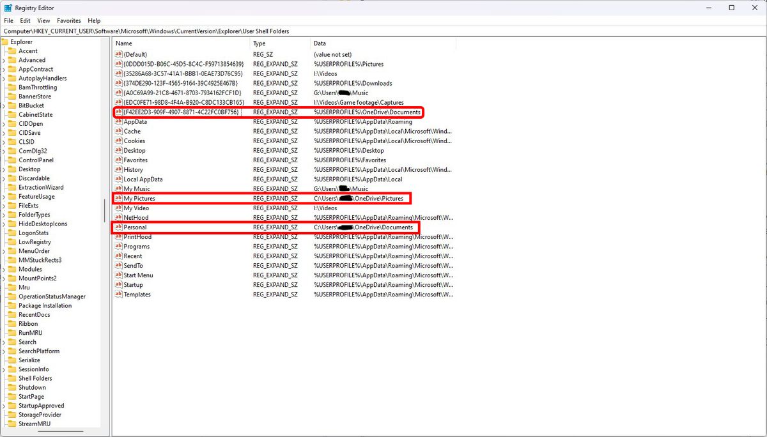Click the folder icon next to CLSID
Screen dimensions: 767x437
coord(13,141)
